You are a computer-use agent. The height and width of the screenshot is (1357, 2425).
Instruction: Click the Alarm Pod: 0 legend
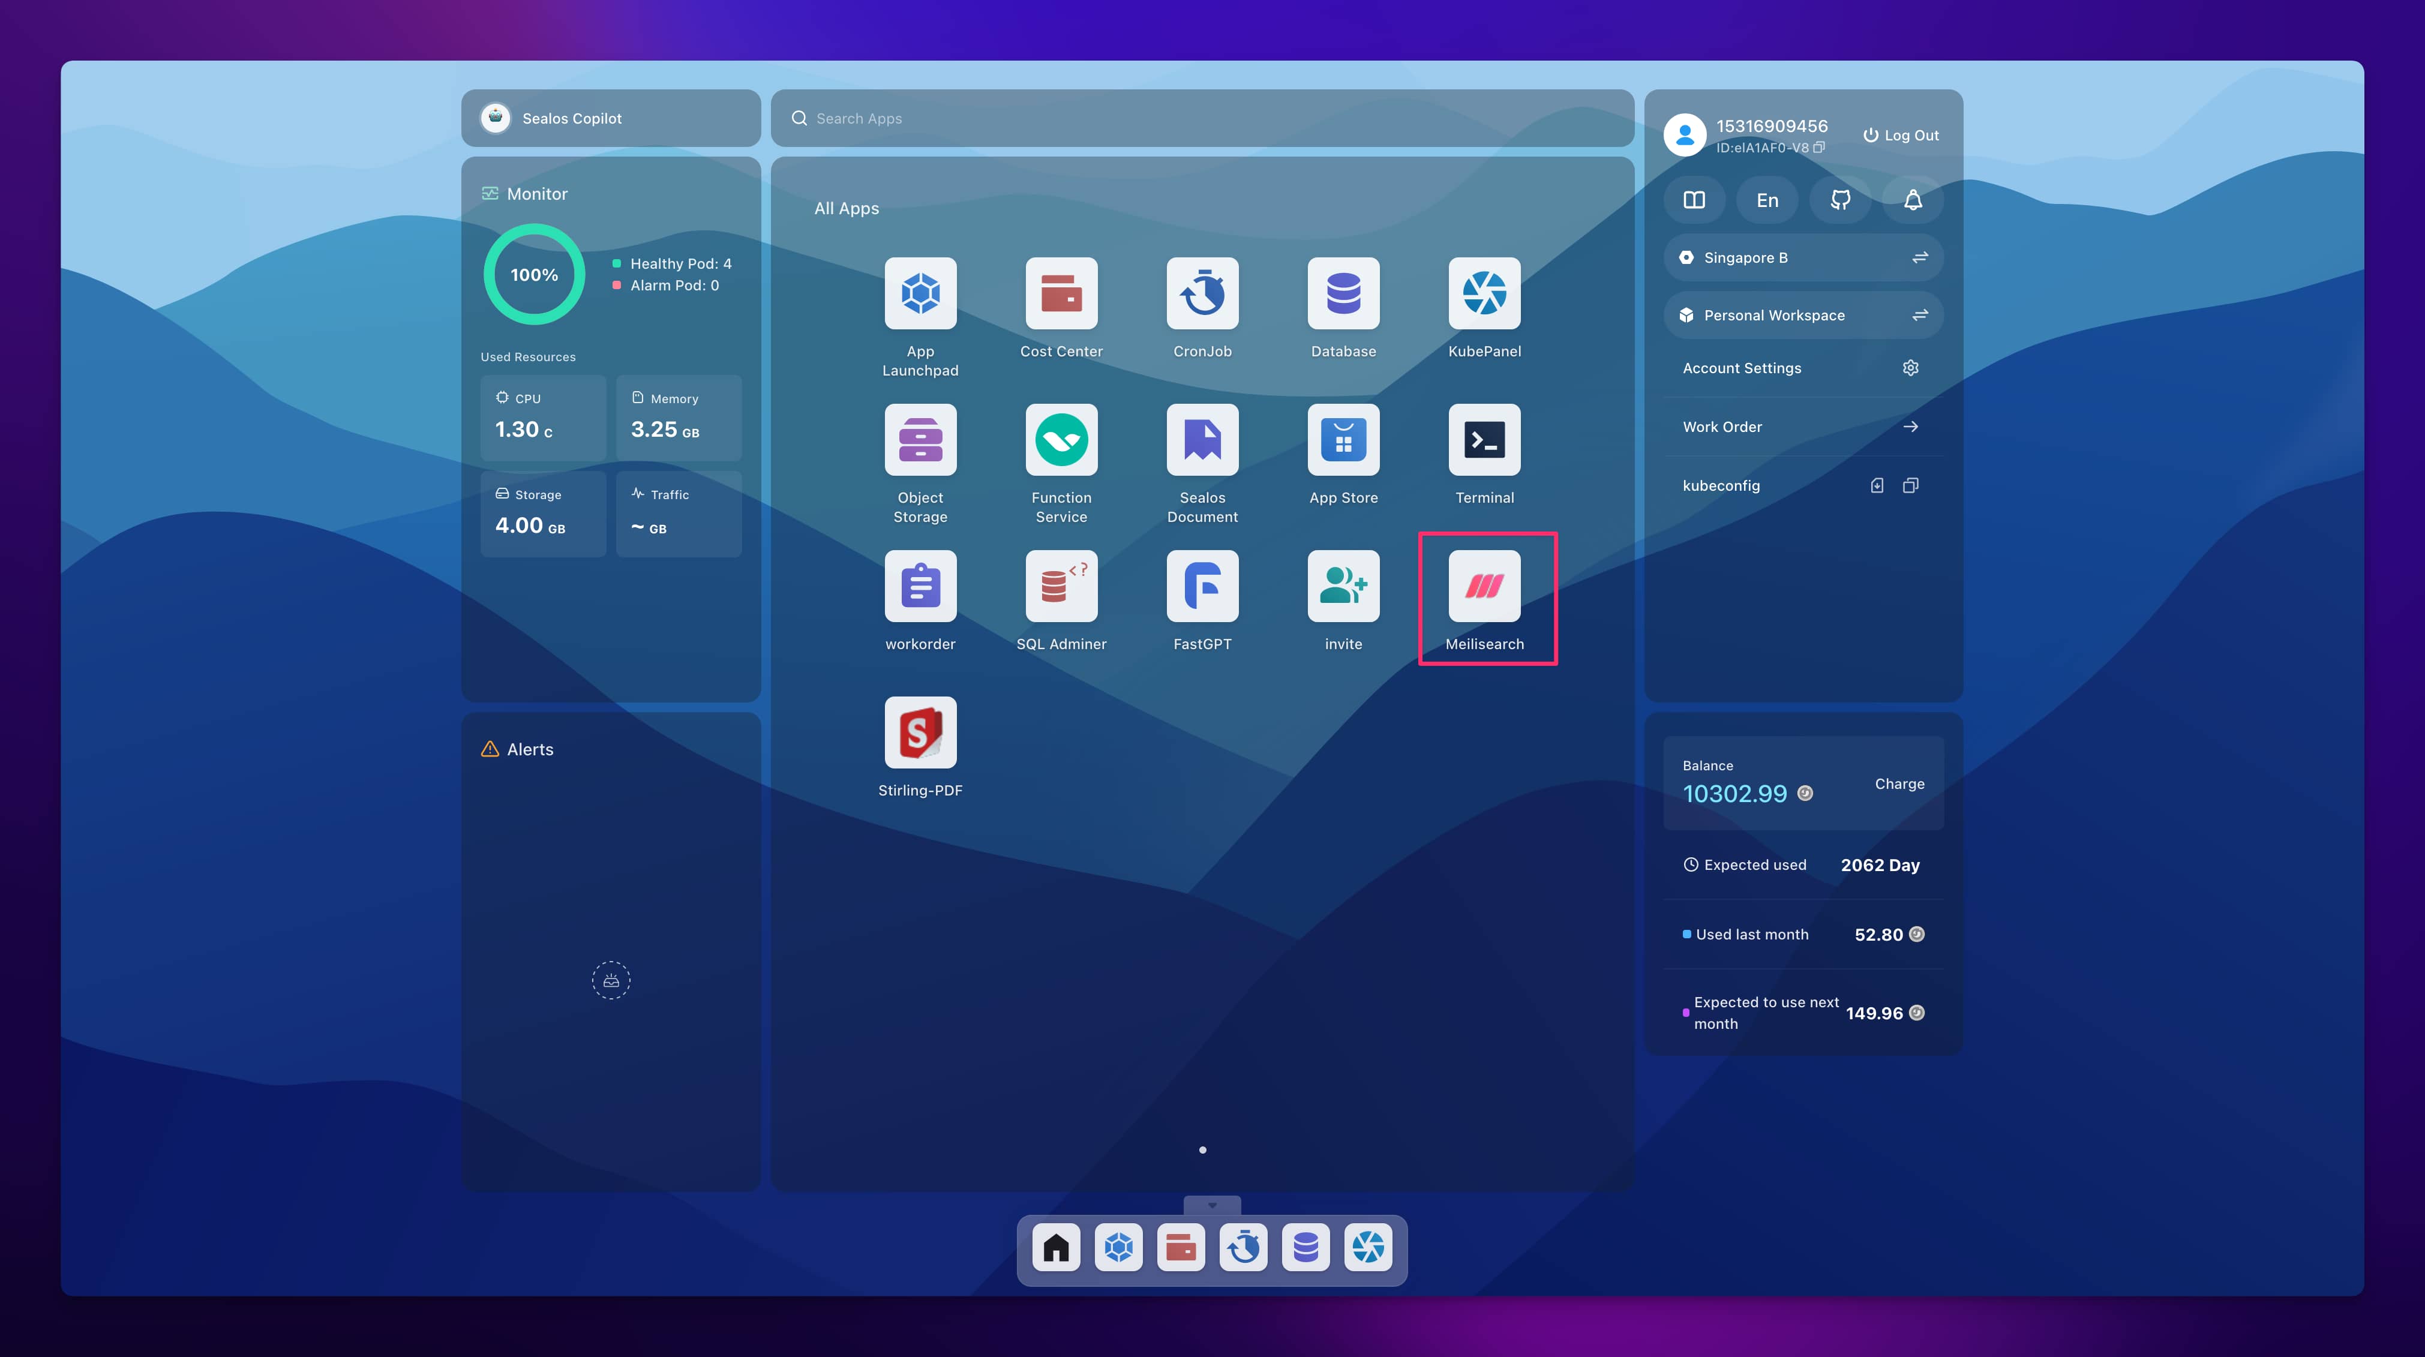[665, 285]
